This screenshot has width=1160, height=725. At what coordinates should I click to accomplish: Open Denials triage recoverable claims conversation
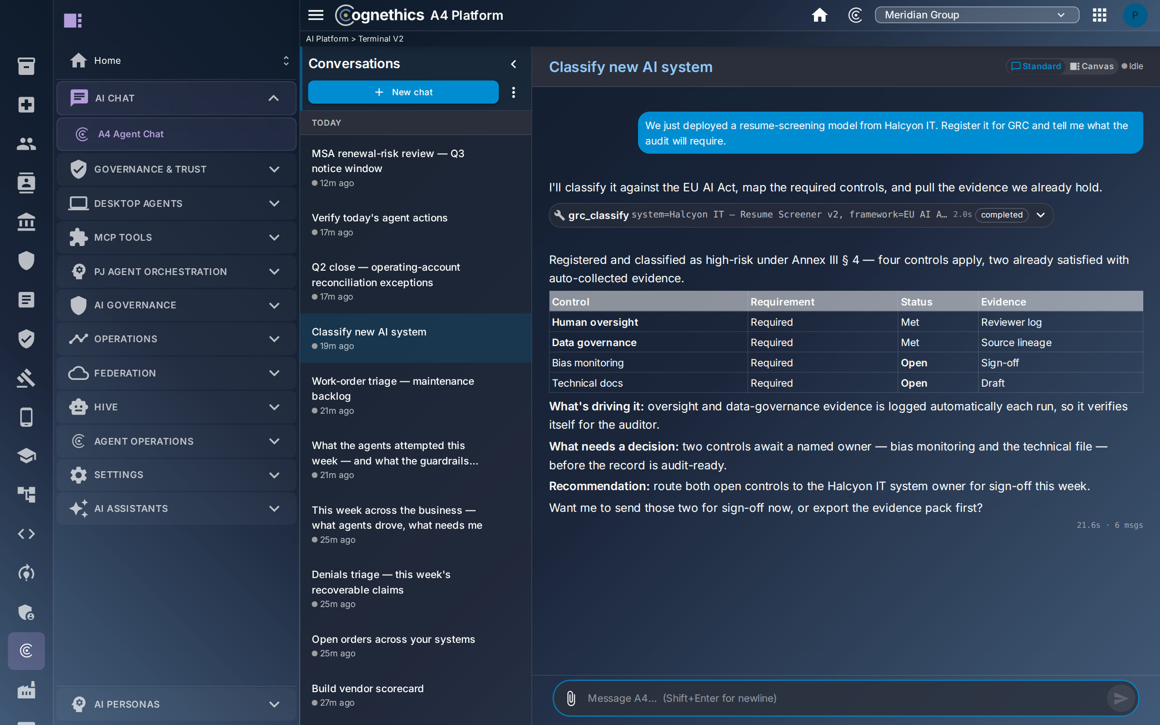tap(416, 589)
